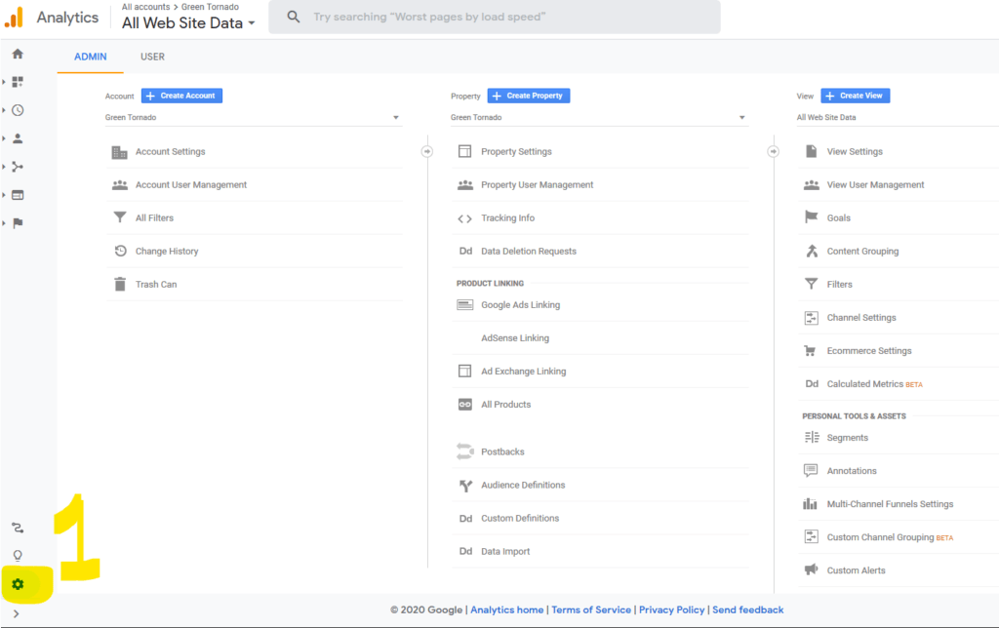This screenshot has width=999, height=628.
Task: Click the Google Ads Linking icon
Action: pos(465,305)
